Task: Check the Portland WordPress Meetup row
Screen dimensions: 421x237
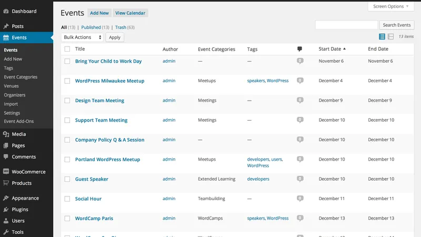Action: pos(67,160)
